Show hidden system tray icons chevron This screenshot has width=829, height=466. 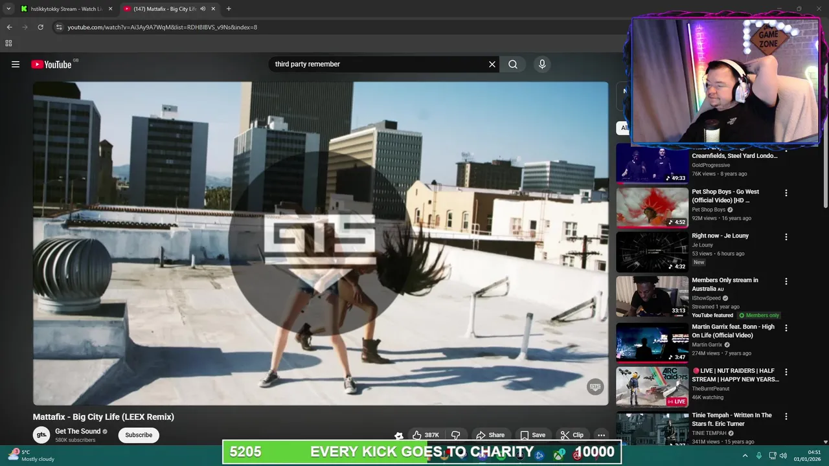coord(745,456)
